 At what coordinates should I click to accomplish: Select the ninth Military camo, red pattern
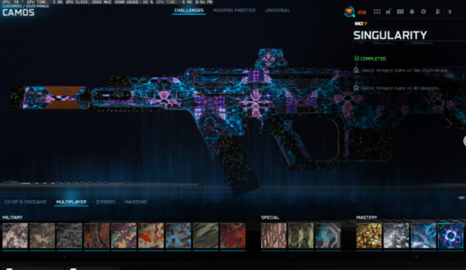click(x=233, y=236)
